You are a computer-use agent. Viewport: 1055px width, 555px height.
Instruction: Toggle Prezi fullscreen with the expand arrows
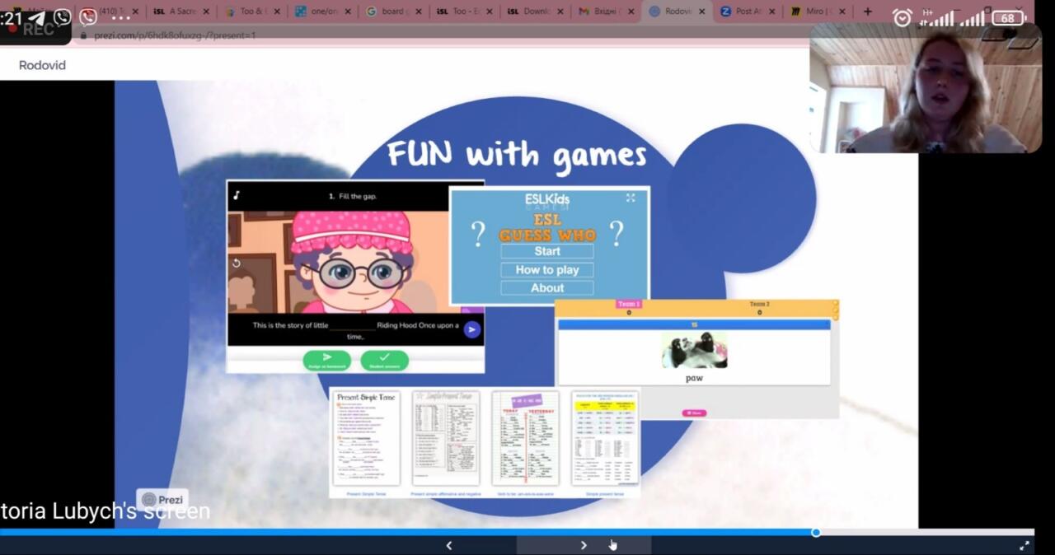point(1025,545)
